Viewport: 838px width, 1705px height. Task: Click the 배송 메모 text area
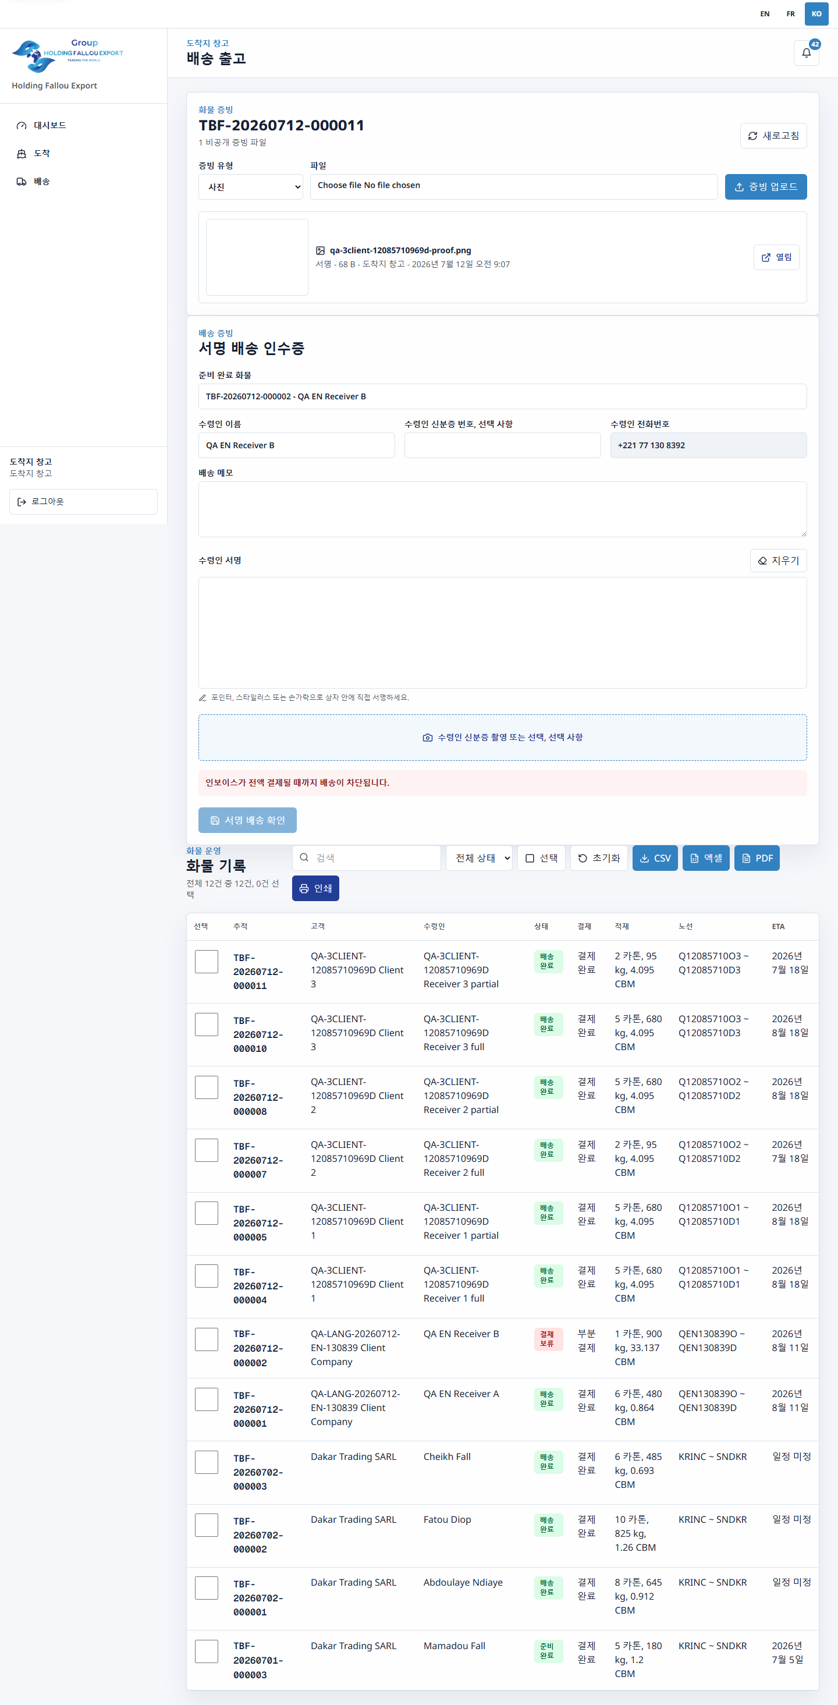(x=502, y=510)
